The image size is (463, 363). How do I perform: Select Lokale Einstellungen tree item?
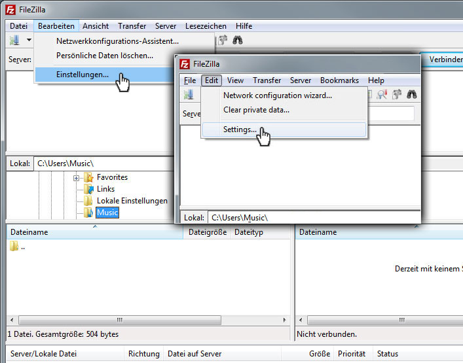132,201
